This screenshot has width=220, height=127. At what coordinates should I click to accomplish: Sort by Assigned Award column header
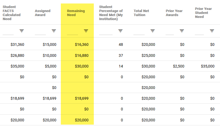click(43, 13)
